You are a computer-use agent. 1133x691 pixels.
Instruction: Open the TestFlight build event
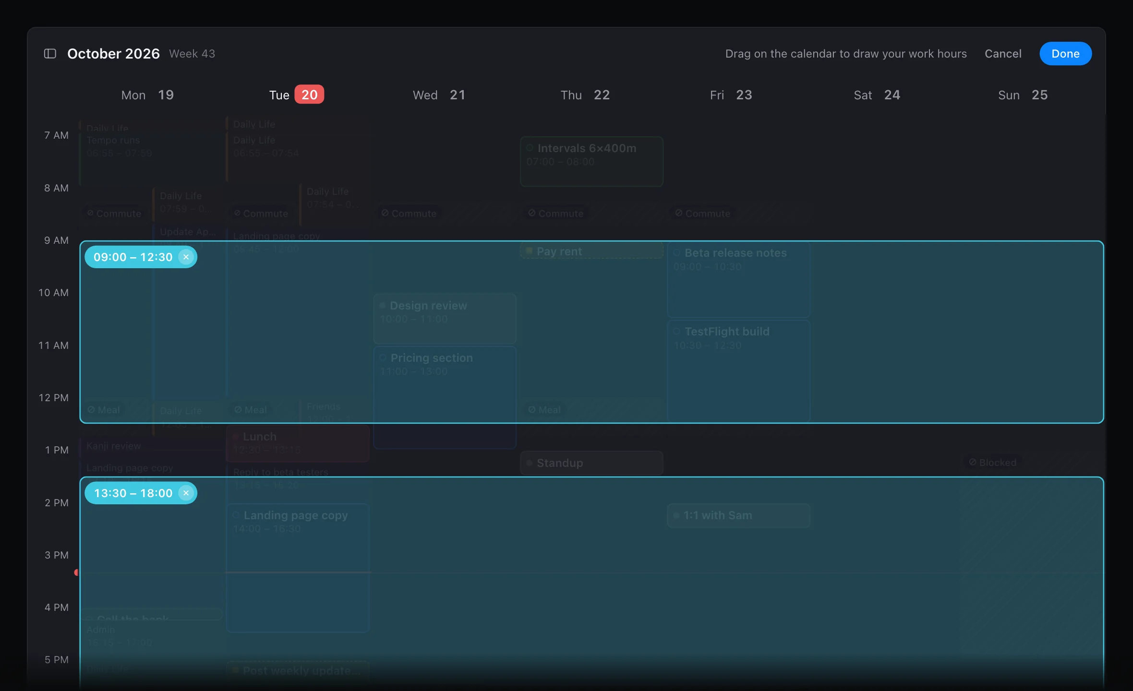pyautogui.click(x=738, y=371)
